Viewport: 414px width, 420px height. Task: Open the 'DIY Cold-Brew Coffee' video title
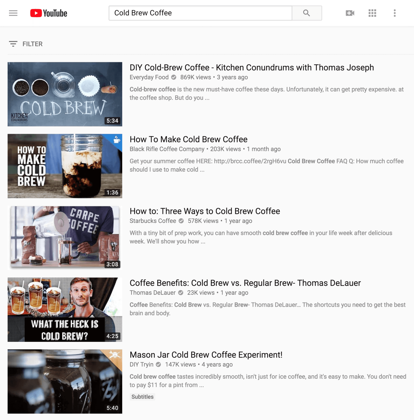[x=252, y=67]
